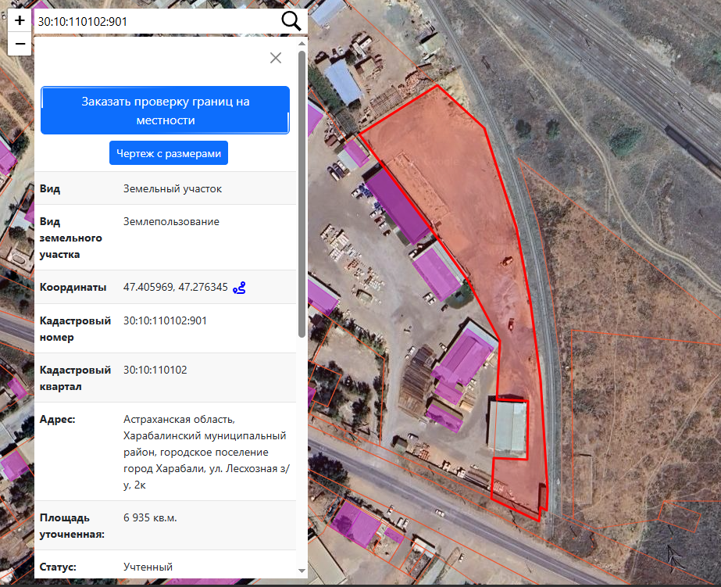721x587 pixels.
Task: Click the magnifier search icon
Action: [291, 22]
